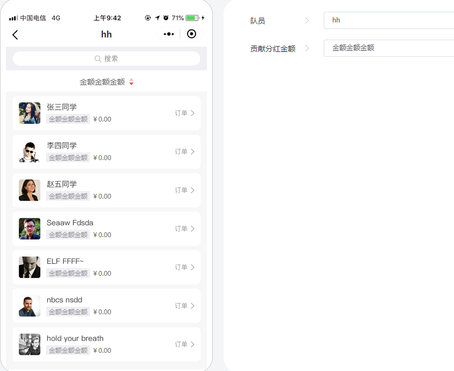Screen dimensions: 454x371
Task: View 订单 for 赵五同学
Action: click(x=184, y=190)
